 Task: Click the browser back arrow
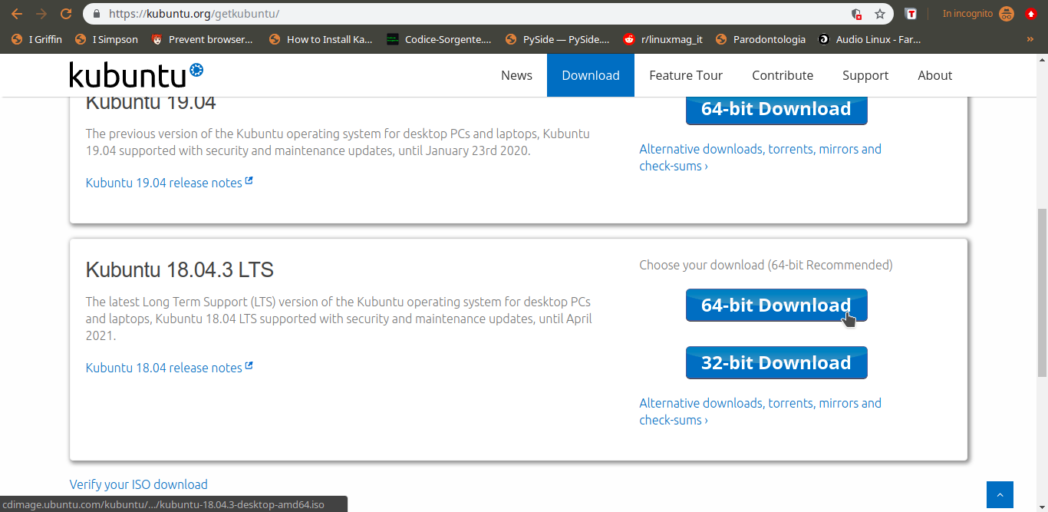[x=17, y=14]
